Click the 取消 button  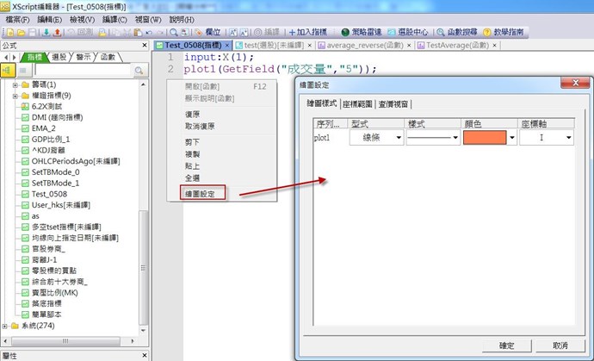[x=560, y=345]
